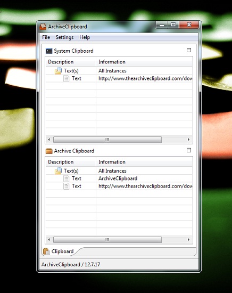The width and height of the screenshot is (232, 293).
Task: Click All Instances in Archive Clipboard
Action: click(112, 170)
